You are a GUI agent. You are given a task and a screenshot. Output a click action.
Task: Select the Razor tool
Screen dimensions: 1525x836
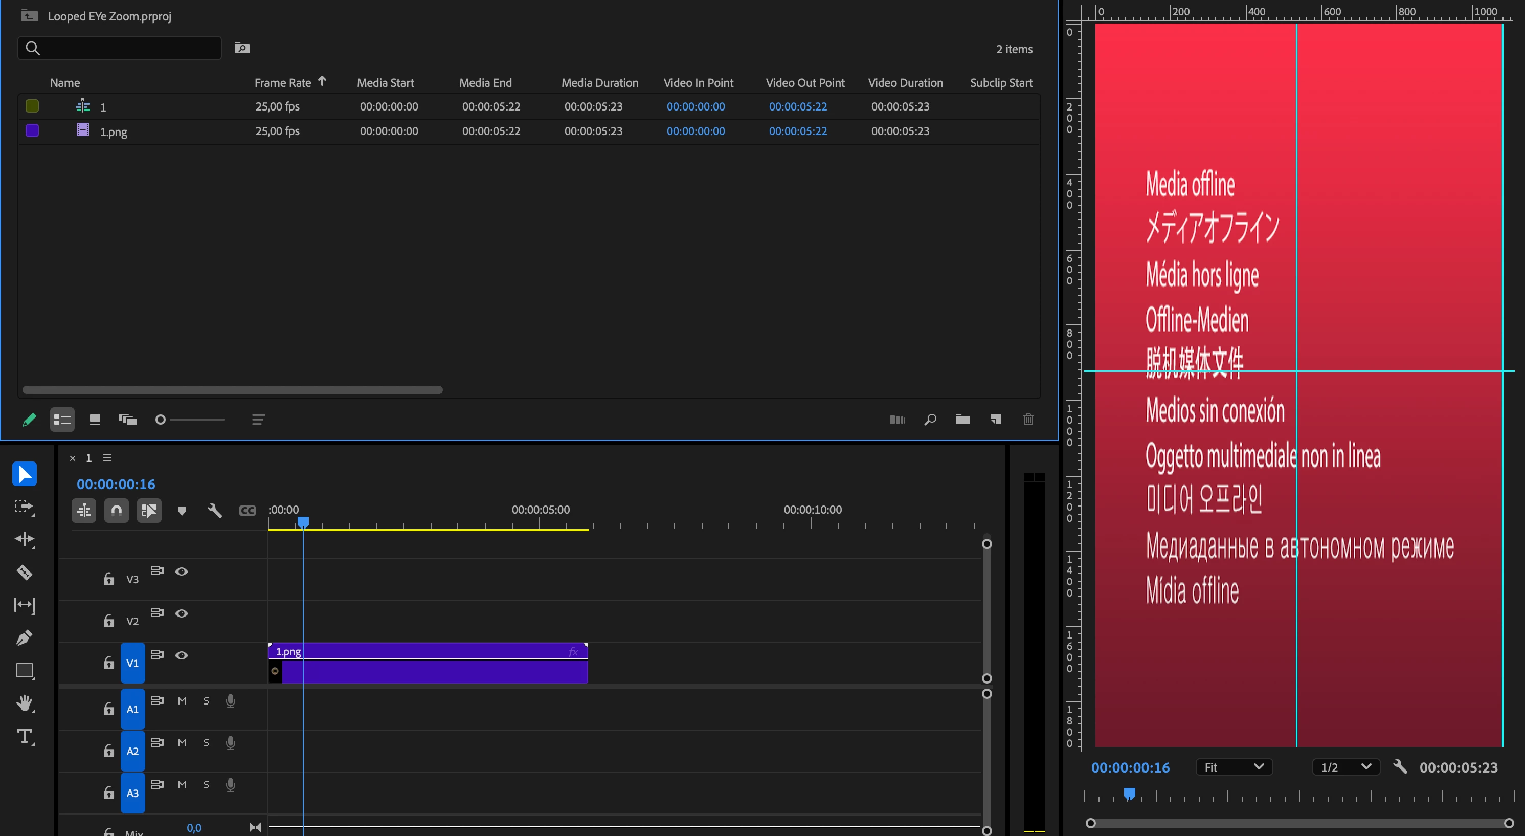point(24,572)
